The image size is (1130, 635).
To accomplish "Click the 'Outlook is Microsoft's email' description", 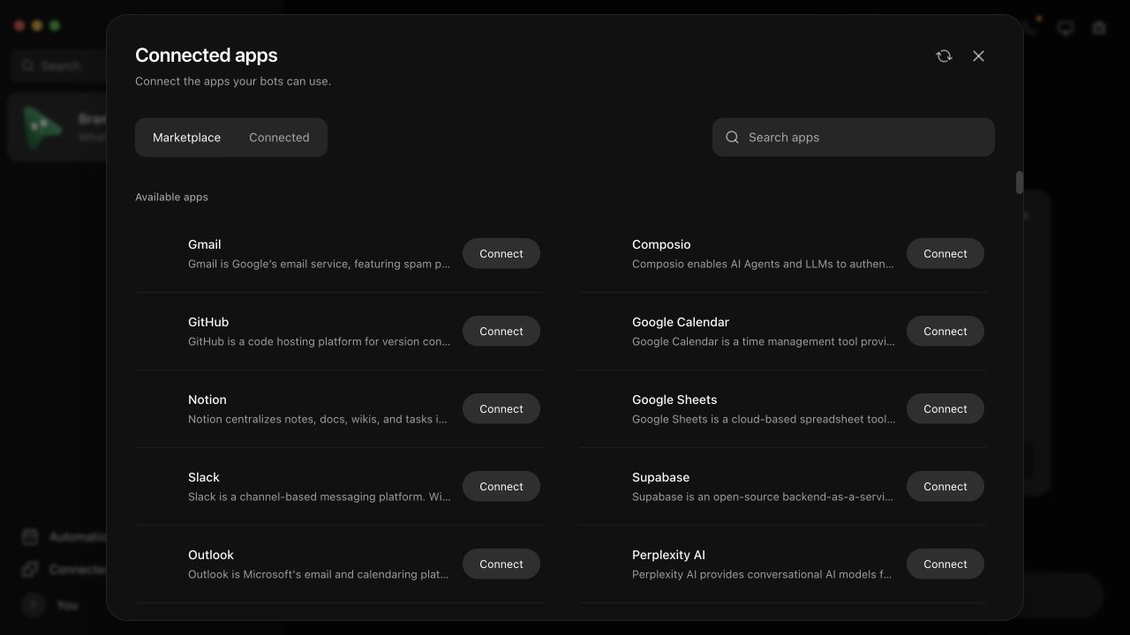I will pos(319,574).
